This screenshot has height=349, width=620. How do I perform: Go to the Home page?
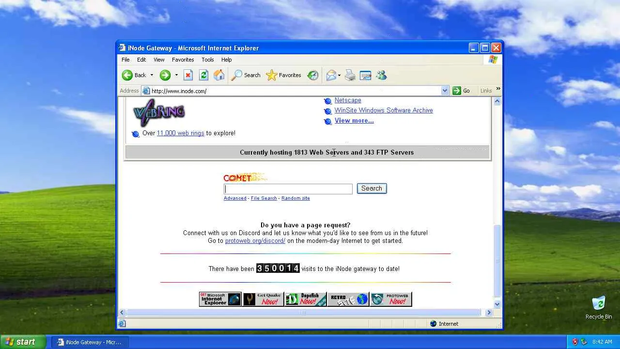coord(219,75)
